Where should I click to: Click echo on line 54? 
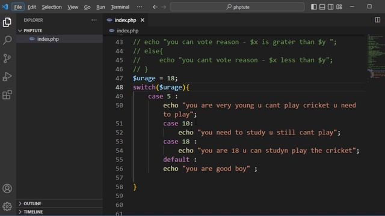coord(186,151)
